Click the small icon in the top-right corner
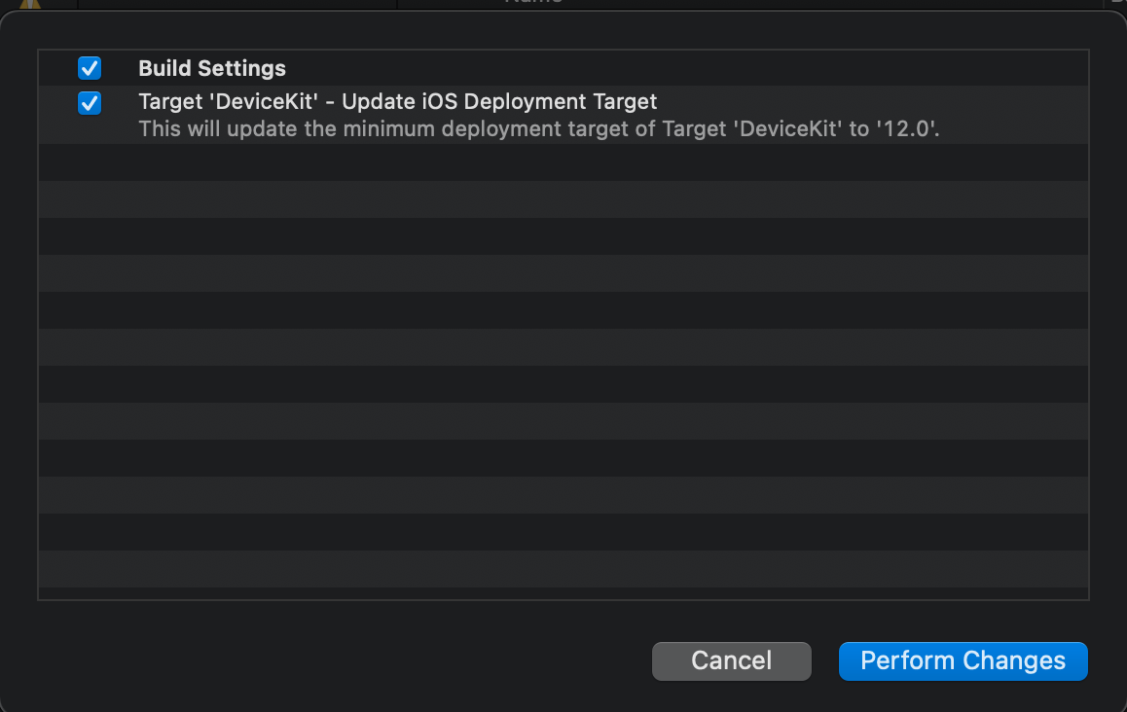Image resolution: width=1127 pixels, height=712 pixels. [x=1117, y=4]
